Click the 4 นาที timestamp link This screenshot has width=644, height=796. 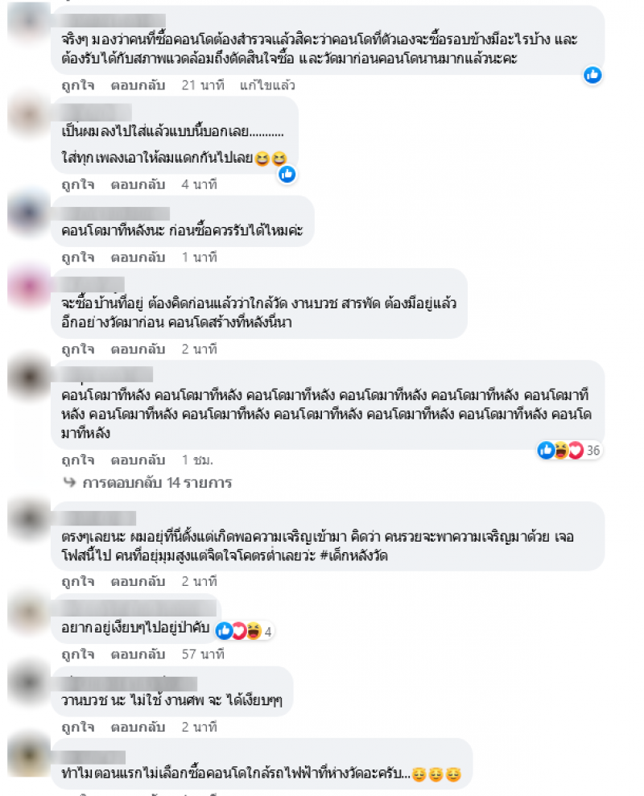(x=199, y=184)
